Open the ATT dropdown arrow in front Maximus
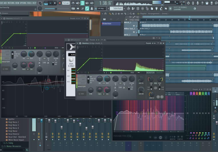218x152 pixels. tap(115, 85)
